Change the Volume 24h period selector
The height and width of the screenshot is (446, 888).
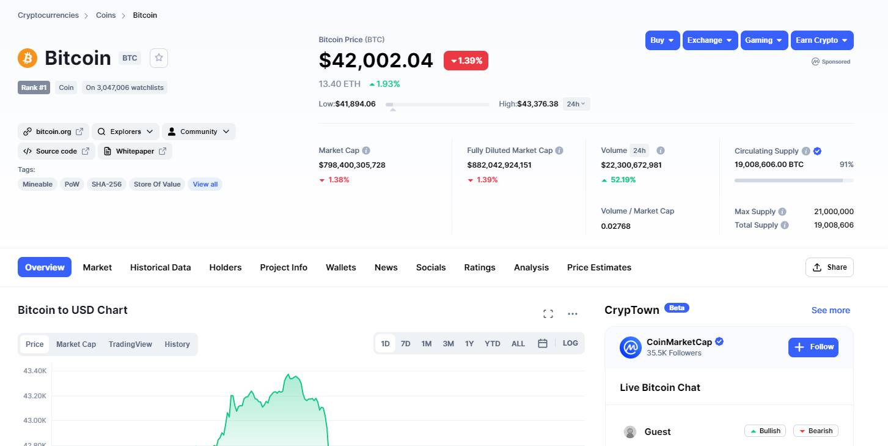(639, 151)
